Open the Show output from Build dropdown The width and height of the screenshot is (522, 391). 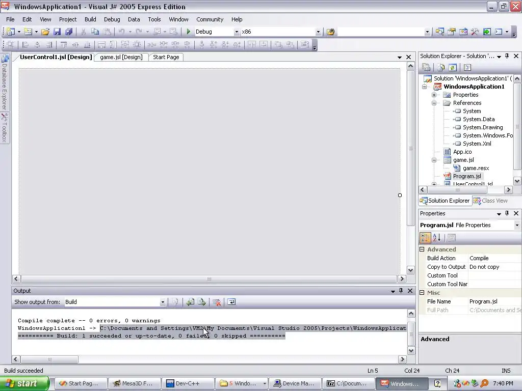(163, 302)
